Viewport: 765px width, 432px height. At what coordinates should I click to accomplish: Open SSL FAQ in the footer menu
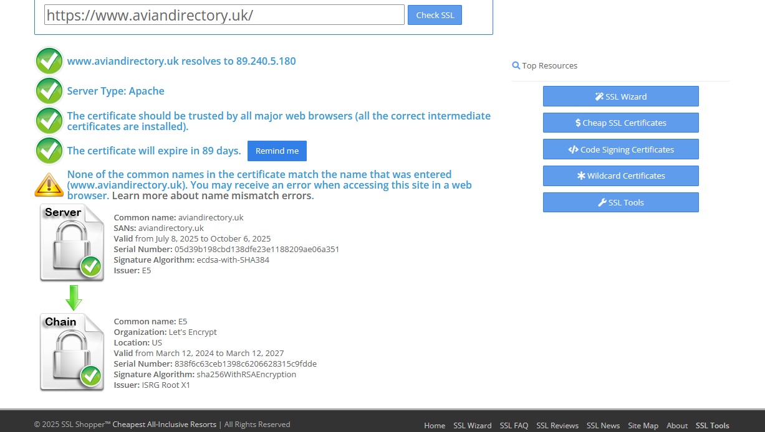514,426
